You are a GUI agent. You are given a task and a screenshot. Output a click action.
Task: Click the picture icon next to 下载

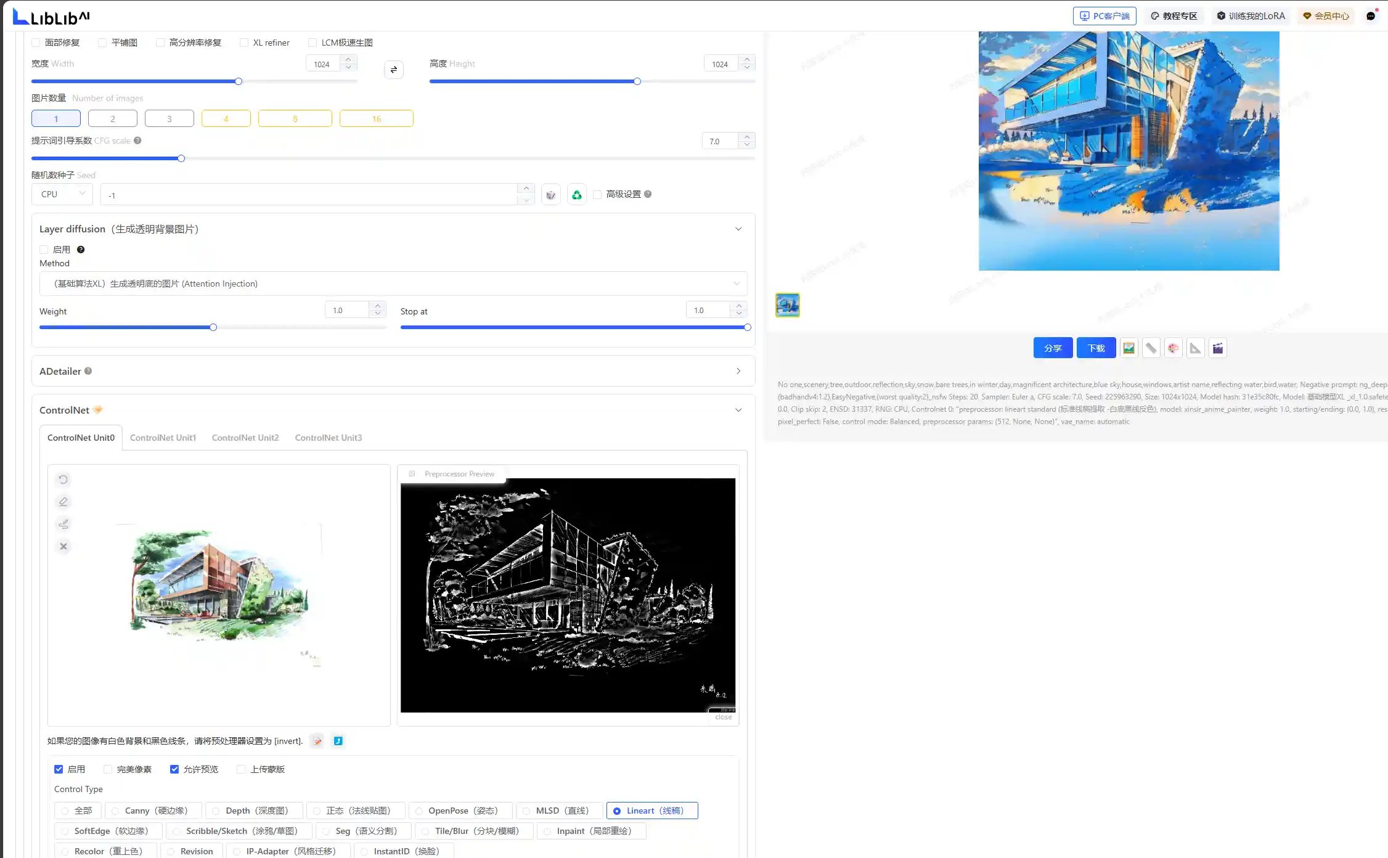(1129, 348)
